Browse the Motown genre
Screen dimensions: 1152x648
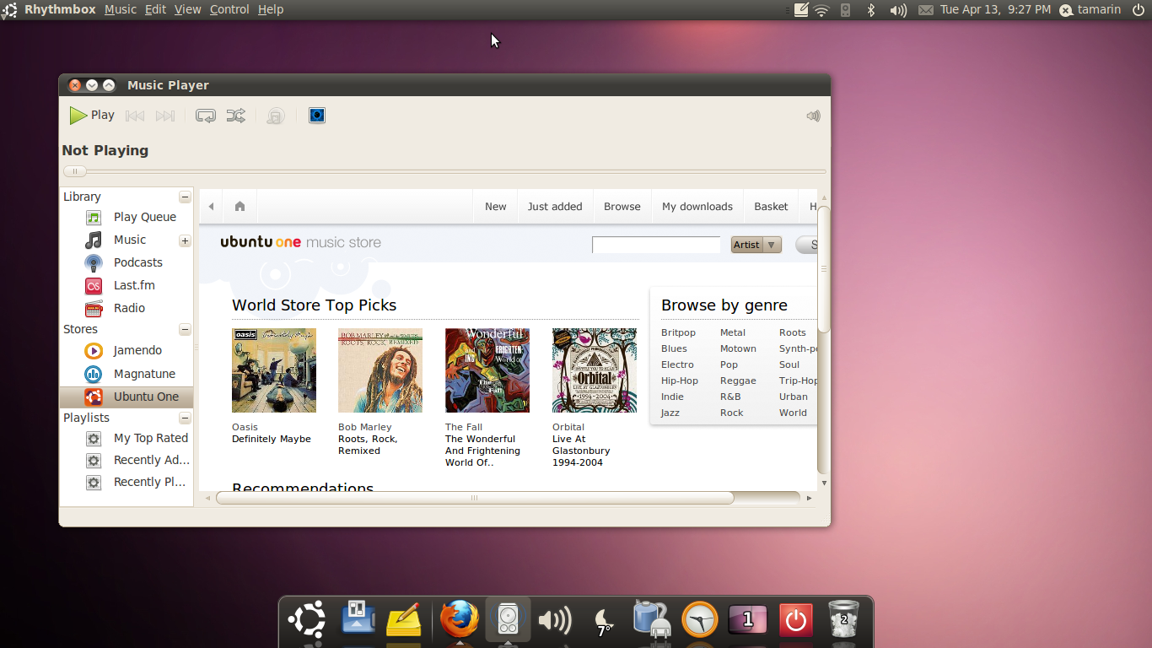click(x=738, y=348)
